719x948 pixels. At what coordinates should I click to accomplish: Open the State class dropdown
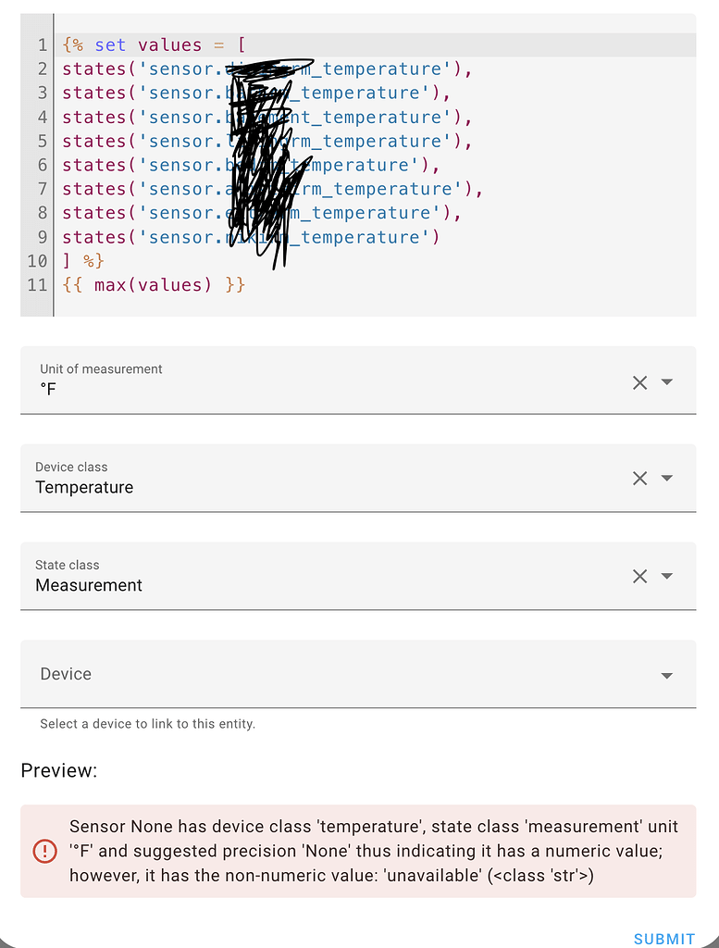coord(667,576)
